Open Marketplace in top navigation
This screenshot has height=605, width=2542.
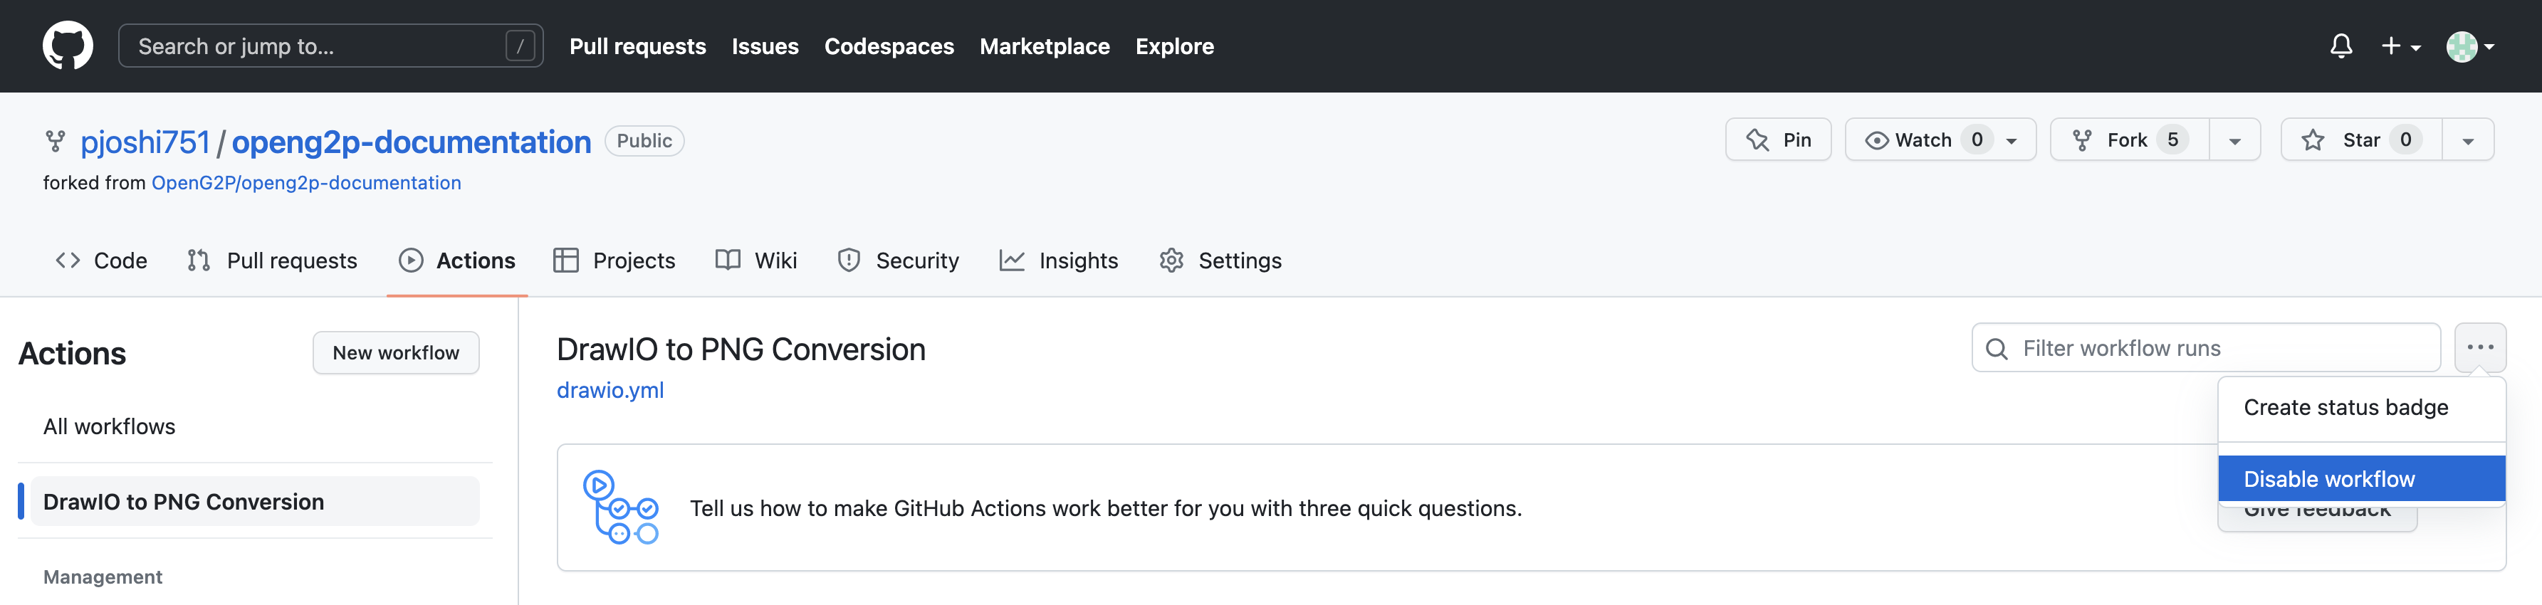point(1044,46)
